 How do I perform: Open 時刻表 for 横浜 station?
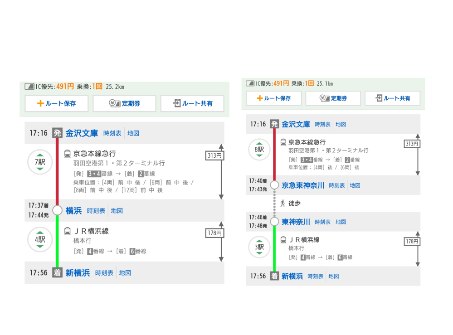96,210
